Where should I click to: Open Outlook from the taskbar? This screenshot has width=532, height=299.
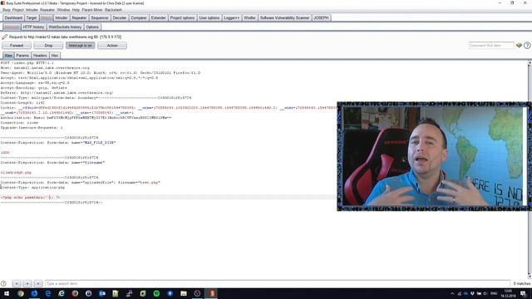tap(102, 293)
